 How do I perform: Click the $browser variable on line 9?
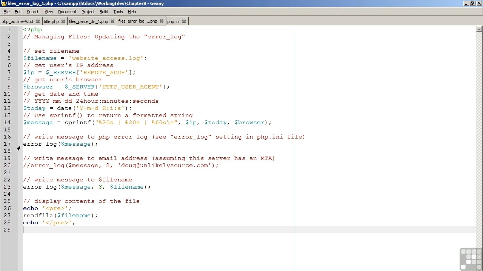[x=38, y=87]
